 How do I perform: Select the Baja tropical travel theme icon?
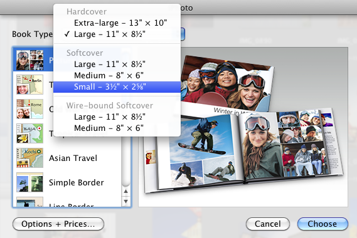30,133
